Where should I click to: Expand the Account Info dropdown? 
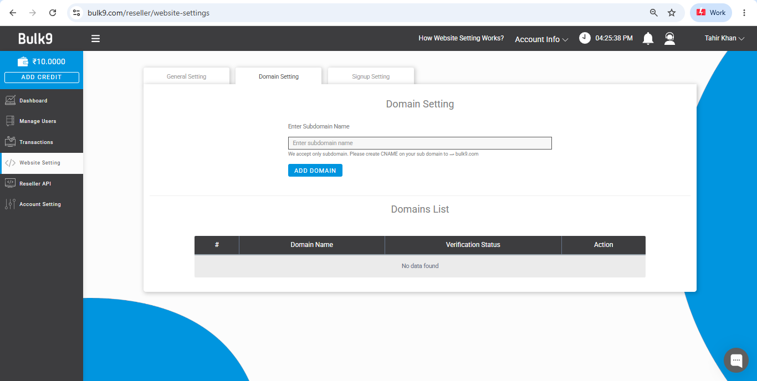click(541, 39)
